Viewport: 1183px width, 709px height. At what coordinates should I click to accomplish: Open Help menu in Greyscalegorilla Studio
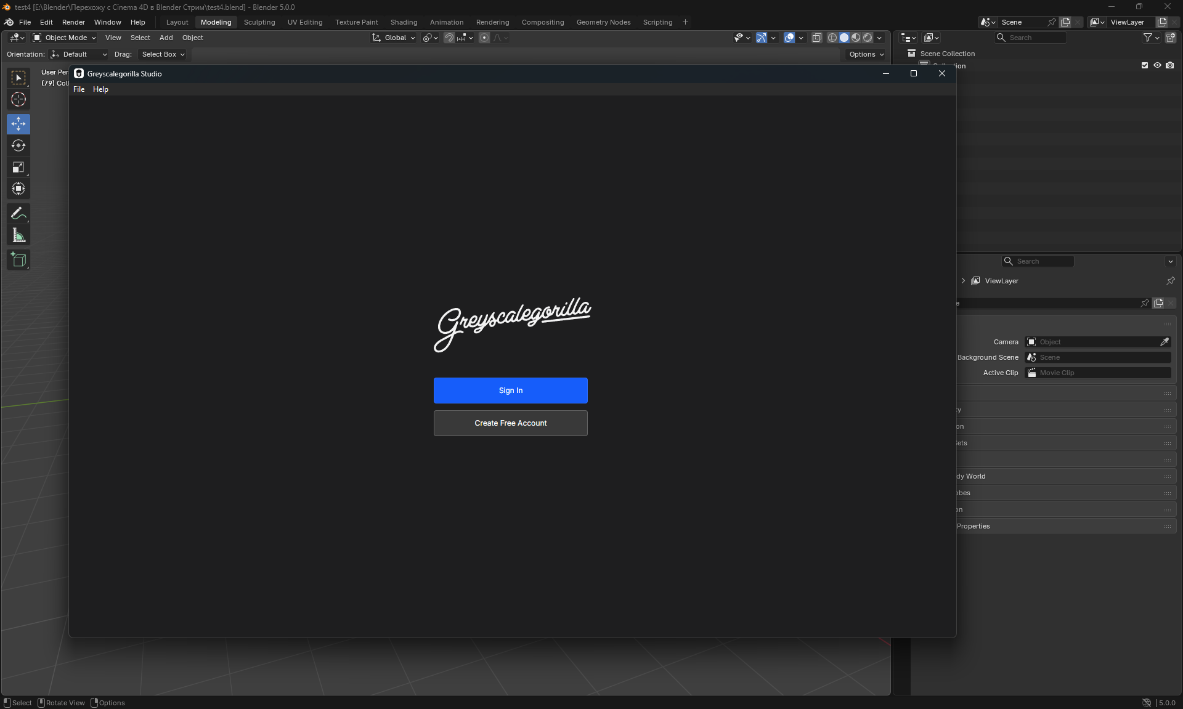(100, 89)
